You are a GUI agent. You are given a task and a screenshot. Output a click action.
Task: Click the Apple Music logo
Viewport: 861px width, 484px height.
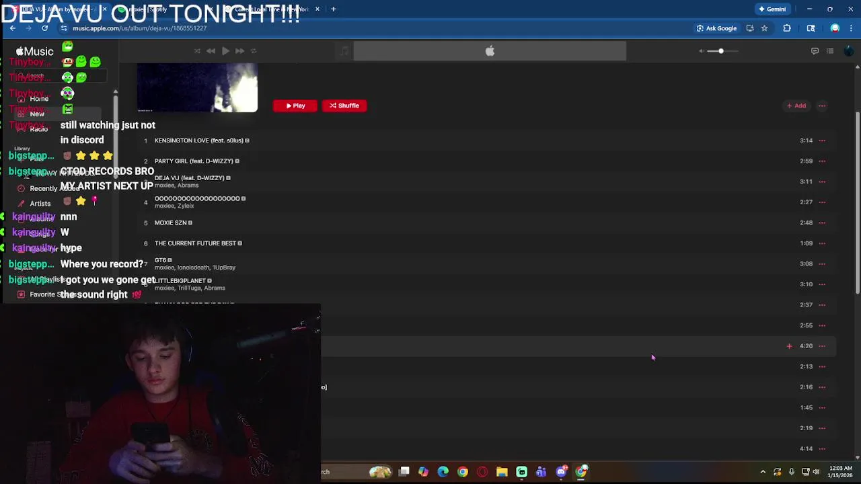34,52
